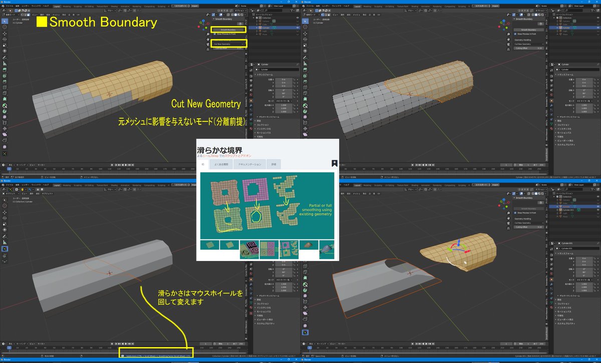Select the Select Box tool in top-left Blender window

pos(5,21)
